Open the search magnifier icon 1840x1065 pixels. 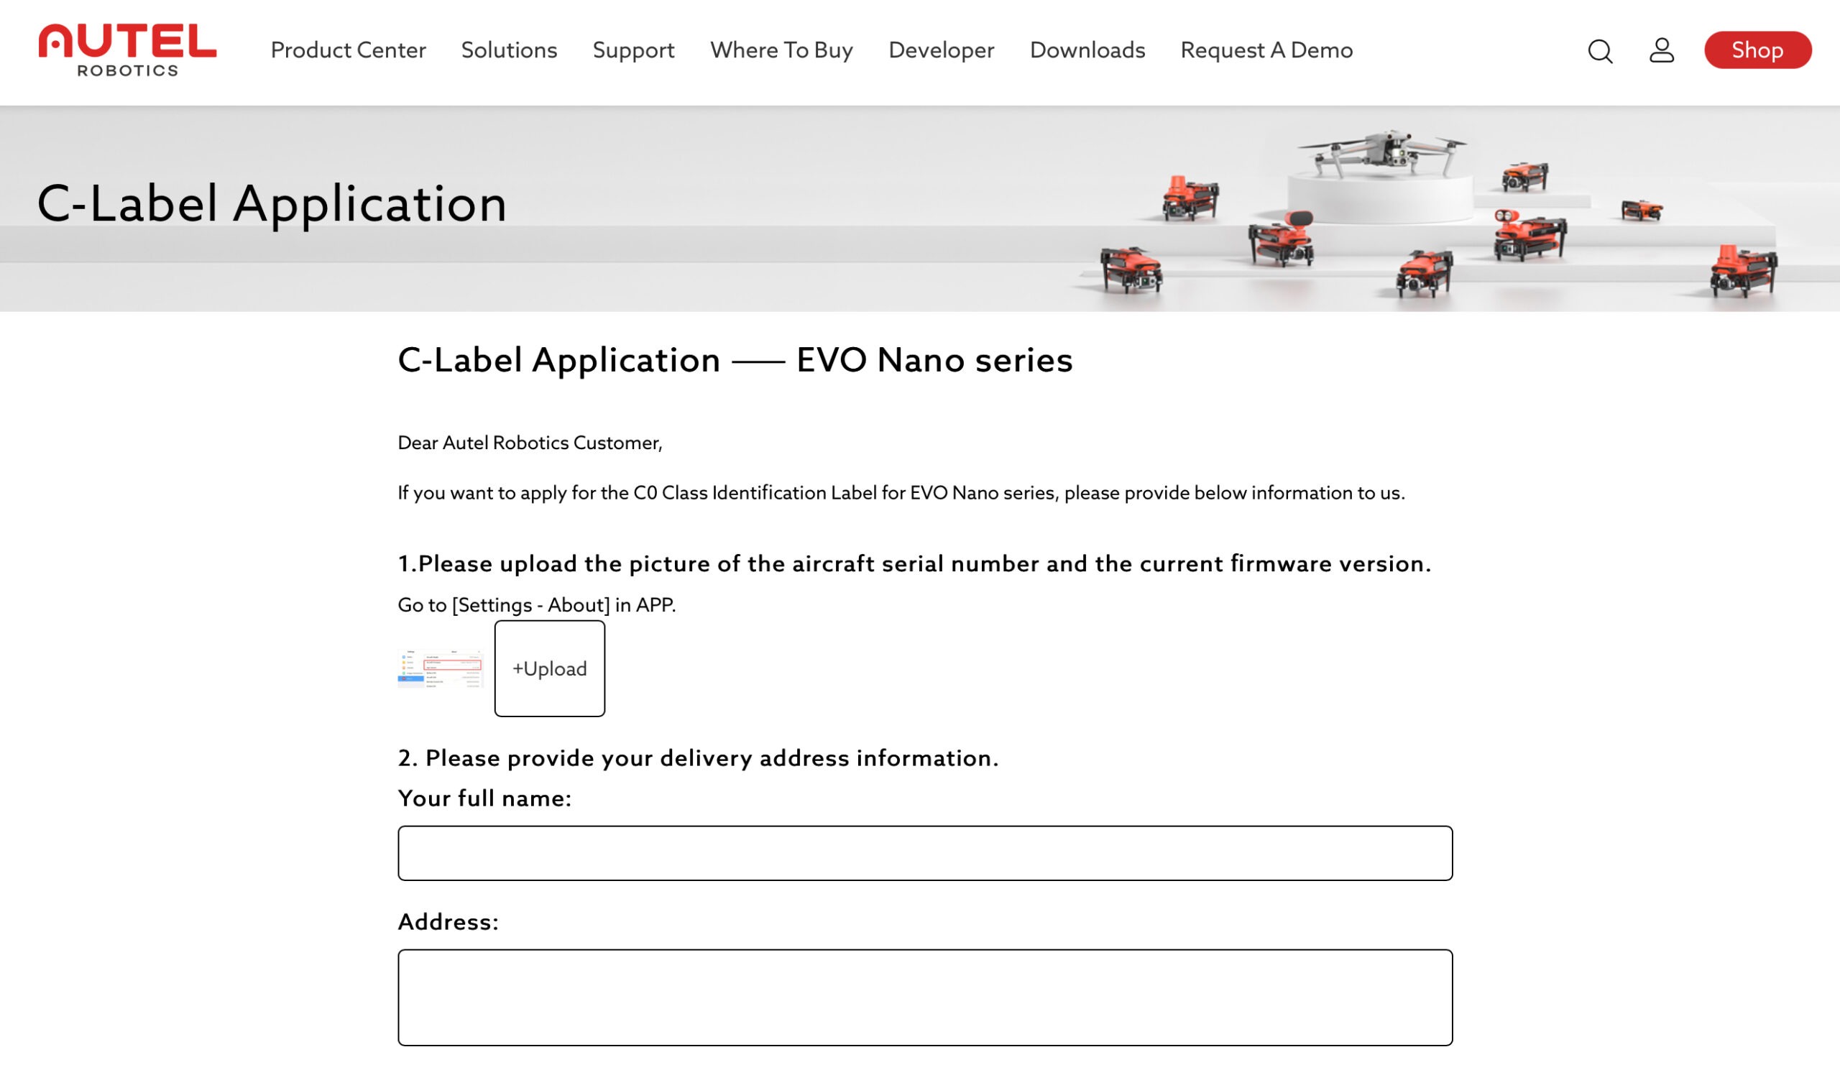pyautogui.click(x=1600, y=50)
